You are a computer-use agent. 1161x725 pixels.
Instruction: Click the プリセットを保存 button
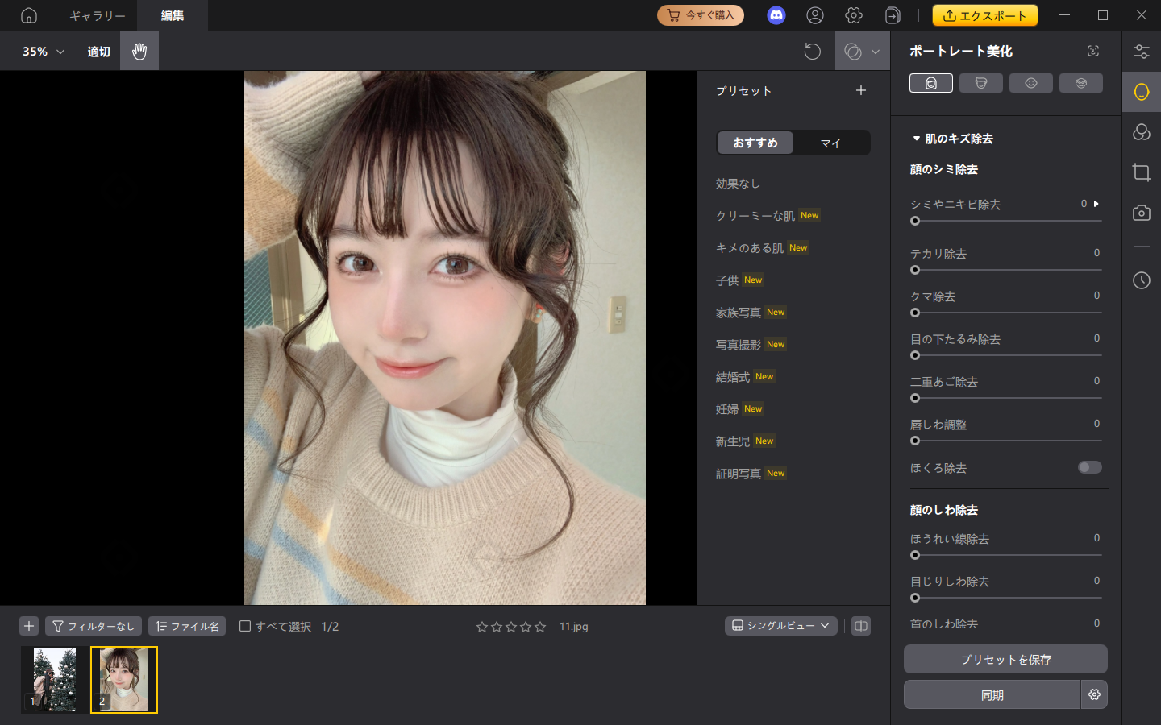coord(1005,659)
